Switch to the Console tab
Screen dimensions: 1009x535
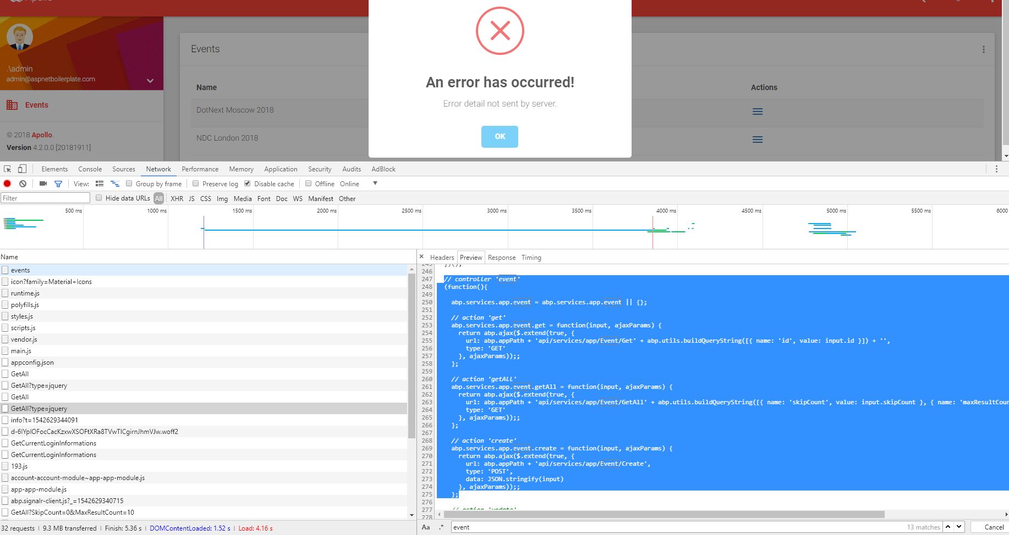(x=90, y=169)
